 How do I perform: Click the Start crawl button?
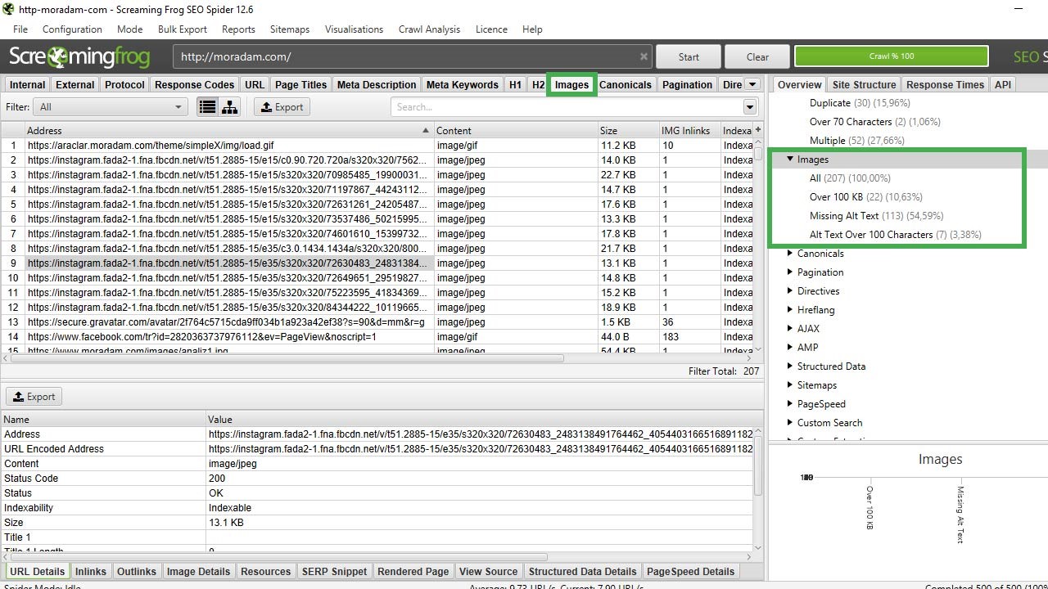689,56
